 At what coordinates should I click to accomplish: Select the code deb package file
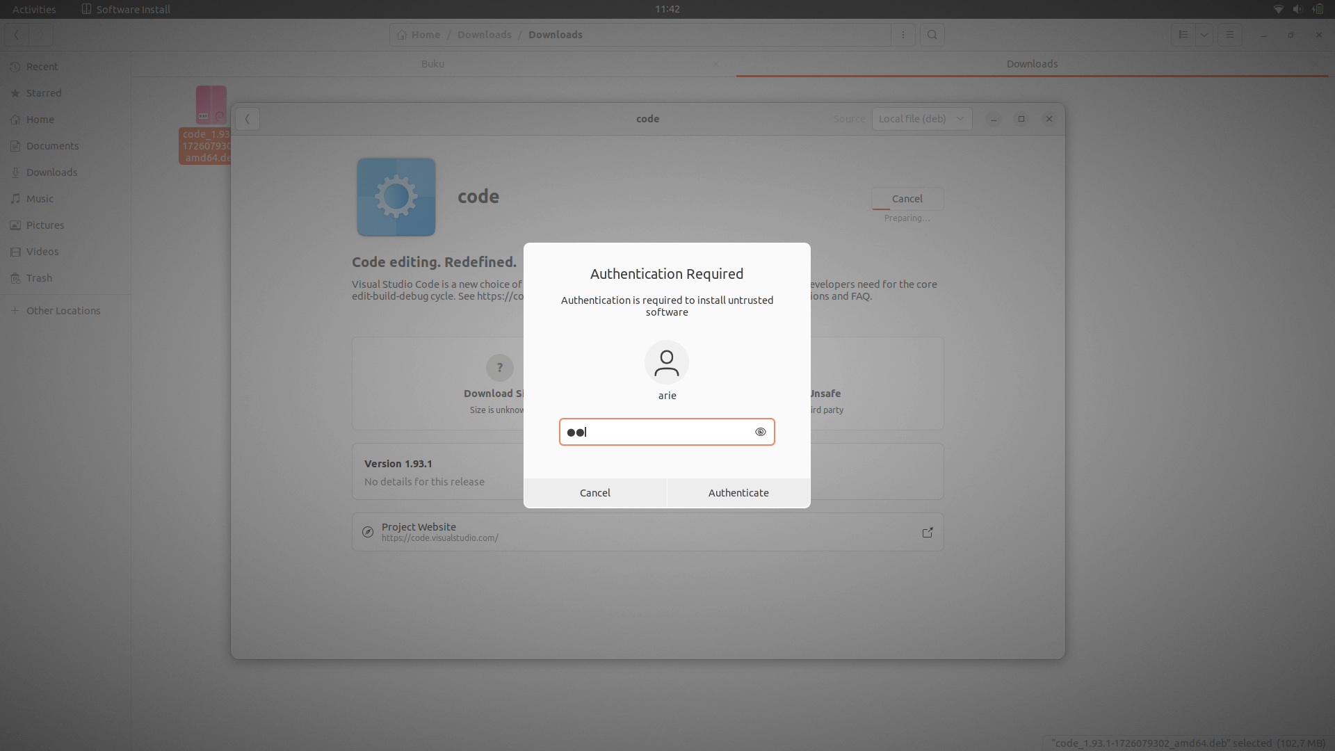[206, 125]
